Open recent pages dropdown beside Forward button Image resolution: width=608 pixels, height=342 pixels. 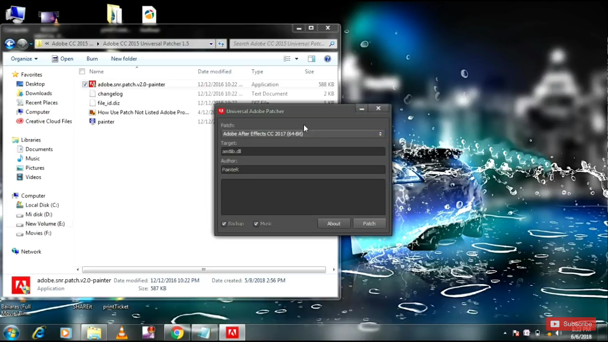tap(31, 44)
